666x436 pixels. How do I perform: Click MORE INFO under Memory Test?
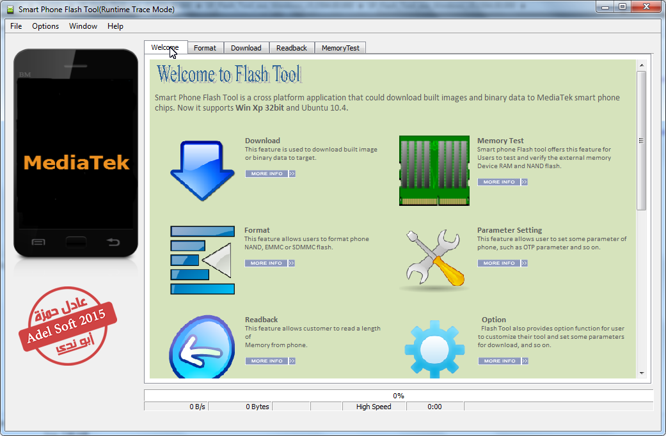[502, 182]
